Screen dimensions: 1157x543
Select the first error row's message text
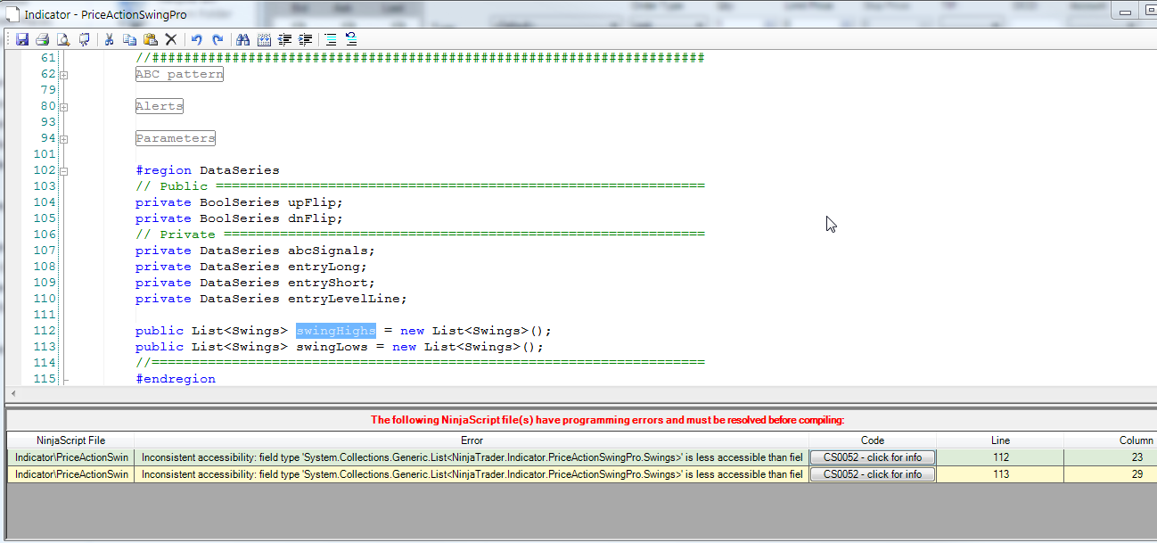point(472,457)
